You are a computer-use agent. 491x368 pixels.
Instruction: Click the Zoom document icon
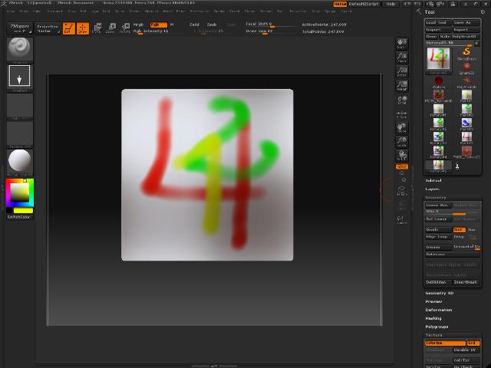[x=401, y=58]
